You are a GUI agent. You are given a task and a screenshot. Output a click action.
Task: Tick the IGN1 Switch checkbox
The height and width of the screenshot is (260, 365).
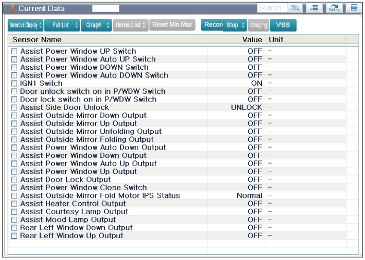[15, 83]
